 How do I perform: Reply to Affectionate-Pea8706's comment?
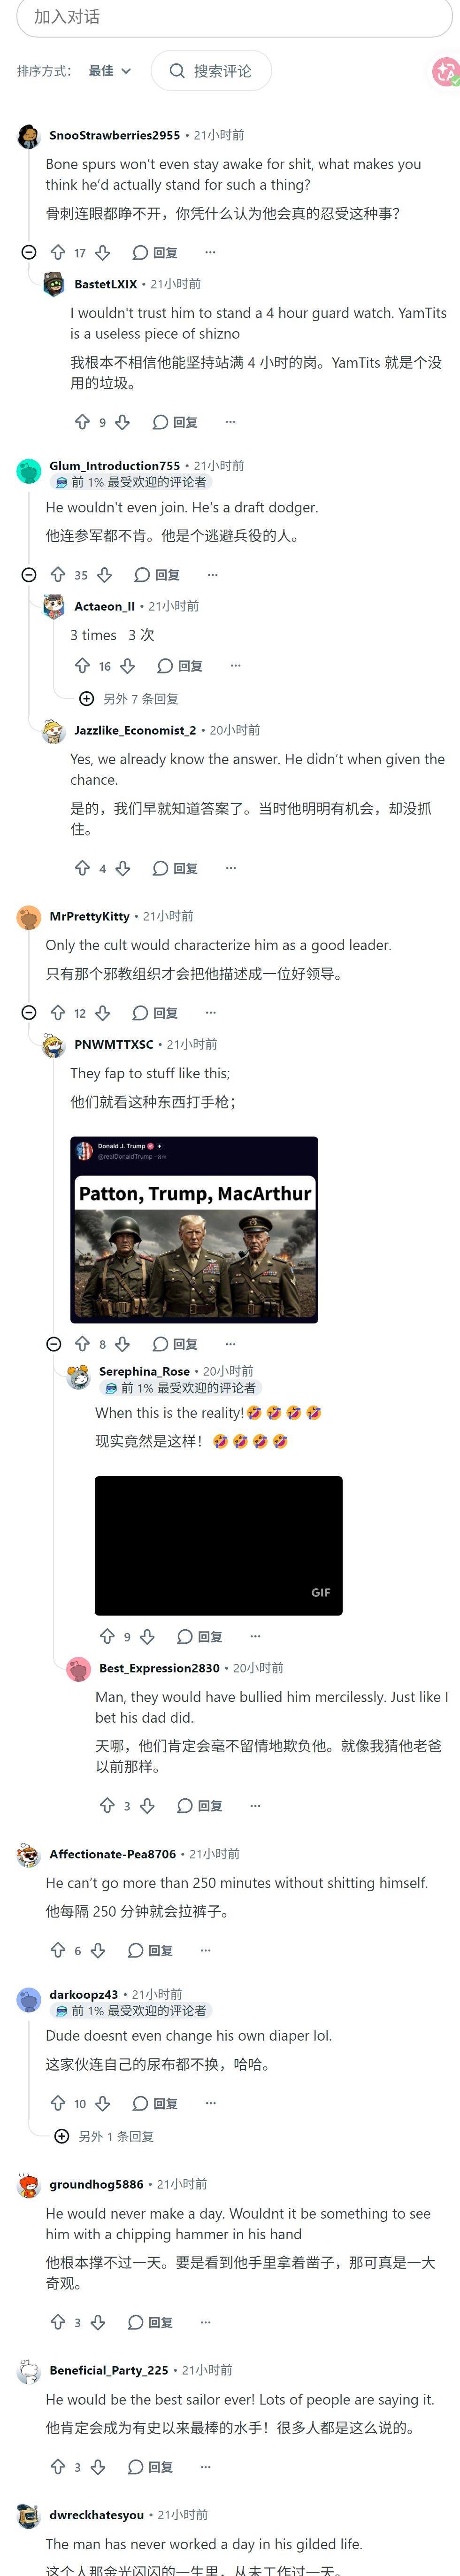150,1950
